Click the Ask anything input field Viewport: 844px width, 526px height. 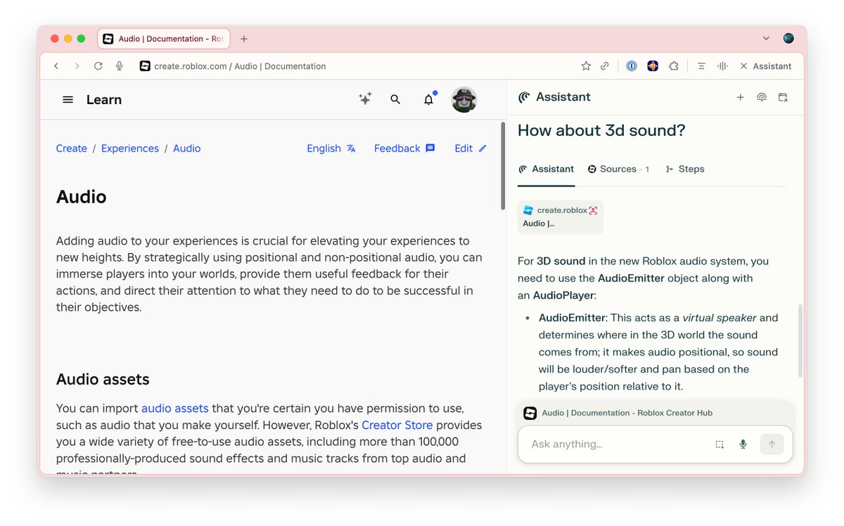619,444
